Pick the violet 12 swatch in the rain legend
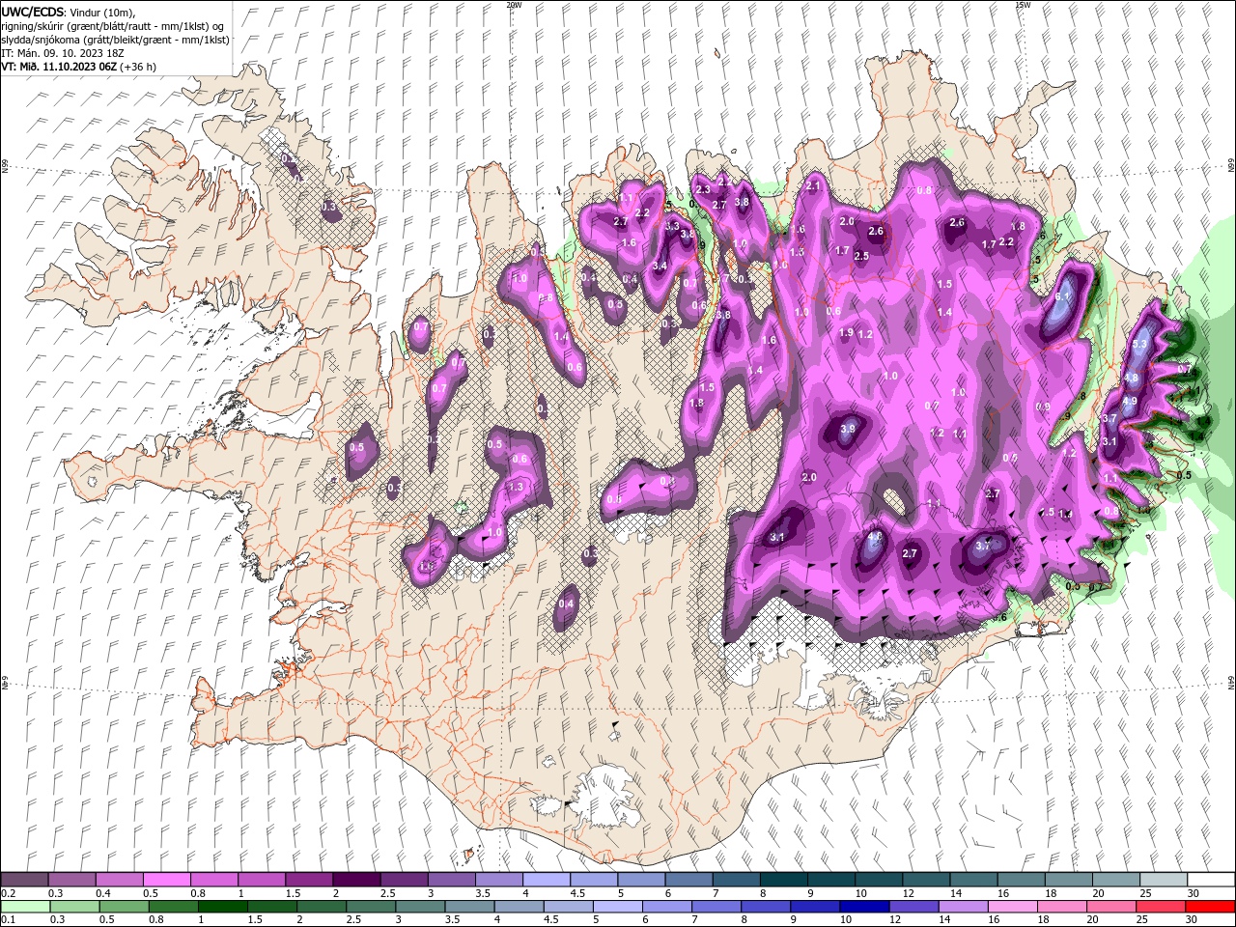Viewport: 1236px width, 927px height. coord(913,907)
